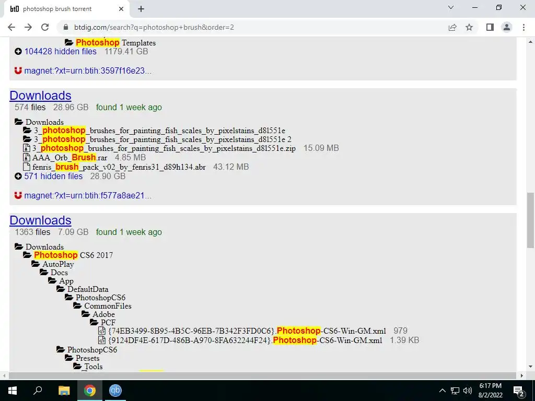The width and height of the screenshot is (535, 401).
Task: Click the Photoshop CS6 2017 folder icon
Action: (x=27, y=255)
